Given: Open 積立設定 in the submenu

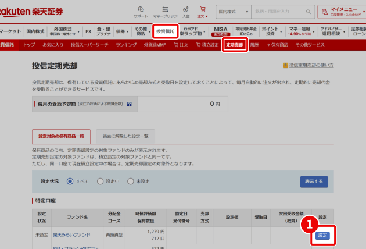Looking at the screenshot, I should pos(207,45).
